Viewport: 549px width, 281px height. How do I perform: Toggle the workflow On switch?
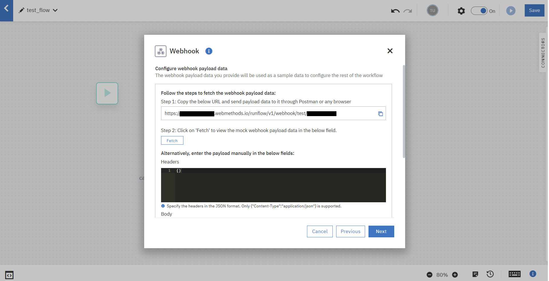[x=479, y=11]
